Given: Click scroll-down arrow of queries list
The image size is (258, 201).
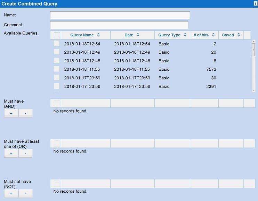Looking at the screenshot, I should 253,90.
